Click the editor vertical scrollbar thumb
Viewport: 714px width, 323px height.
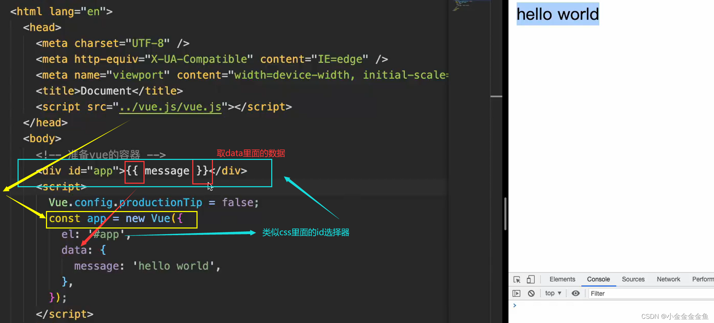pos(505,213)
